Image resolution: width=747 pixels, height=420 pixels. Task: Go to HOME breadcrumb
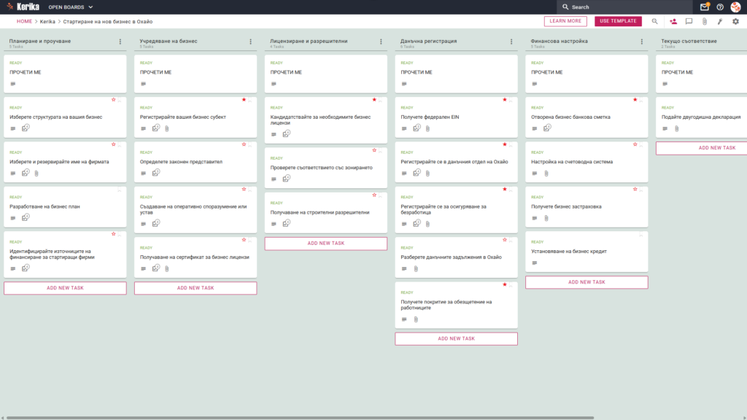24,21
